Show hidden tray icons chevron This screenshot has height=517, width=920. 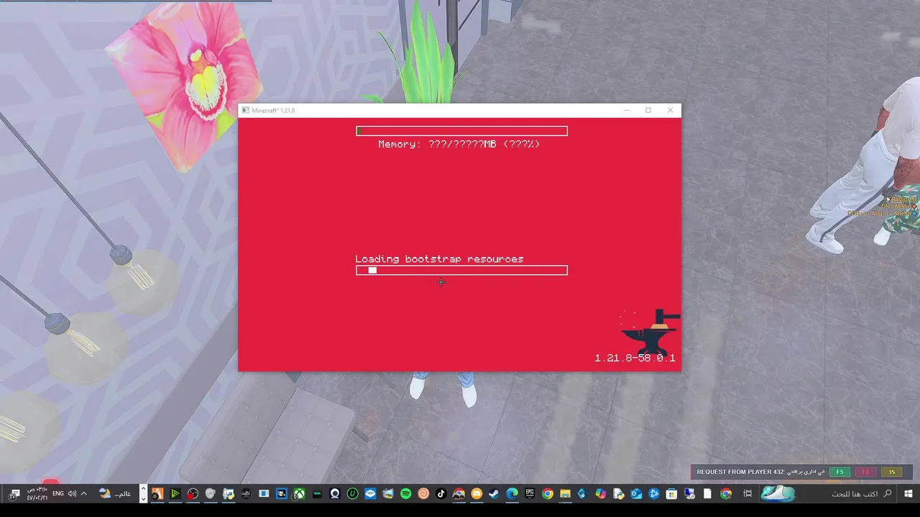pyautogui.click(x=84, y=494)
